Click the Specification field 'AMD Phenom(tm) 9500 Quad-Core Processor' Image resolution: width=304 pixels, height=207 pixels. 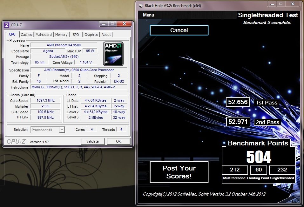point(79,70)
